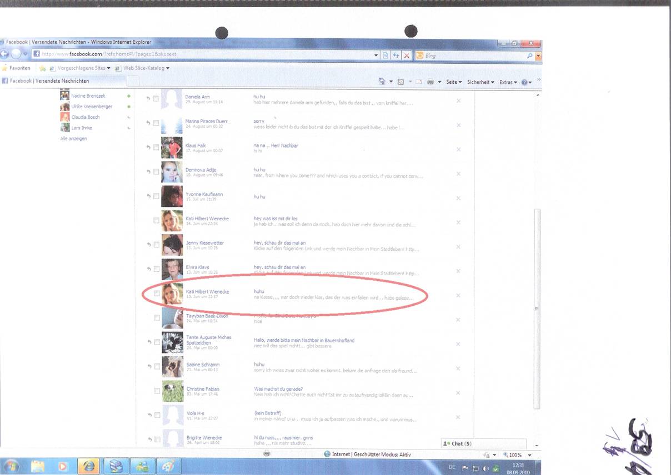
Task: Click the Internet Explorer taskbar icon
Action: [x=88, y=466]
